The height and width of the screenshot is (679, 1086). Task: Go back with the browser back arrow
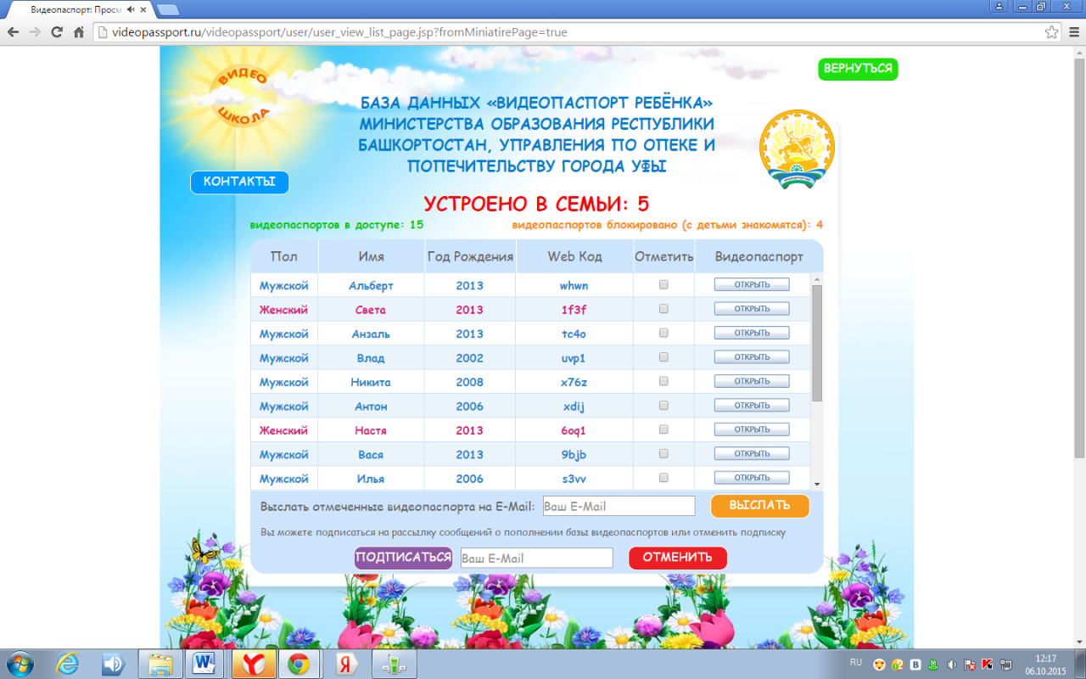point(13,32)
